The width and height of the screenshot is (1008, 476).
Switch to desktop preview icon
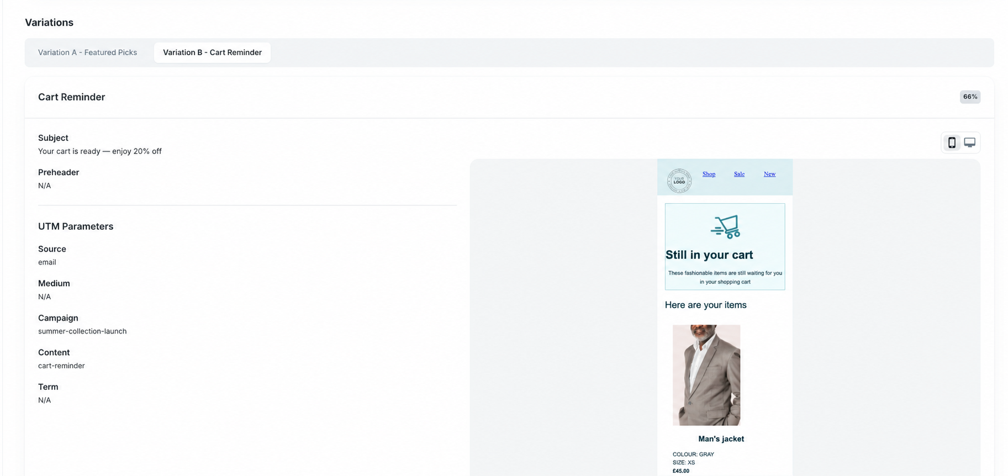969,142
